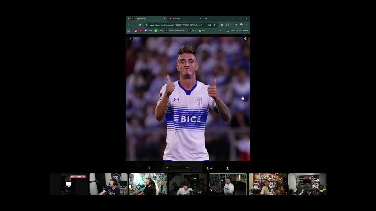376x211 pixels.
Task: Install app icon in the address bar
Action: [x=209, y=25]
